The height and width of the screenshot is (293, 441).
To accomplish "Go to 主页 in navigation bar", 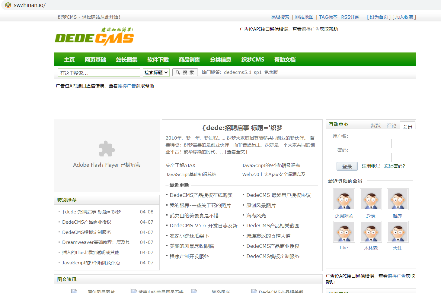I will click(69, 60).
